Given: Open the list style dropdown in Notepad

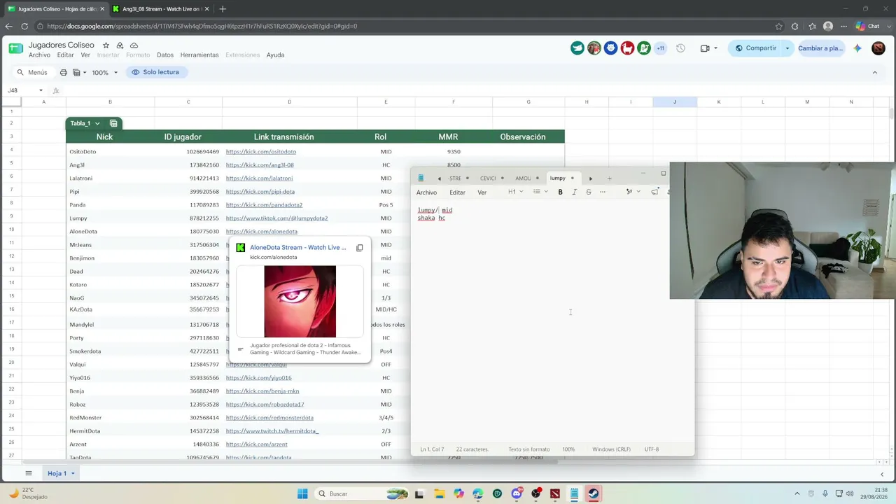Looking at the screenshot, I should 540,192.
